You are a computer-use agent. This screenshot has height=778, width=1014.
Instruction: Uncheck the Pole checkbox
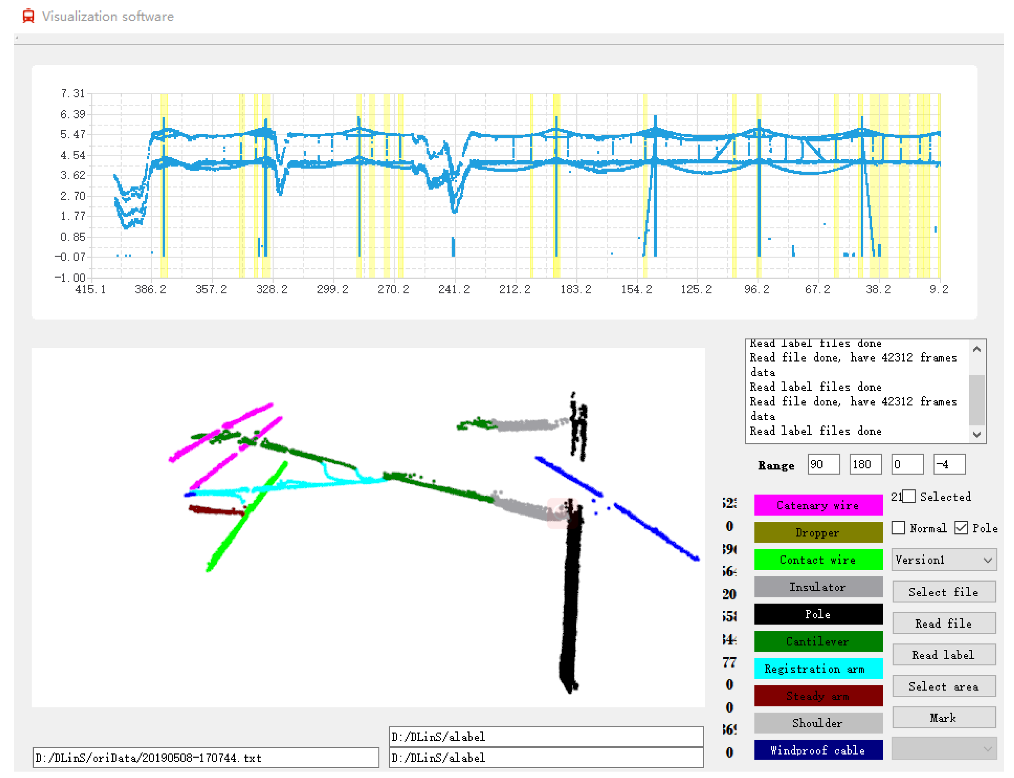point(961,528)
